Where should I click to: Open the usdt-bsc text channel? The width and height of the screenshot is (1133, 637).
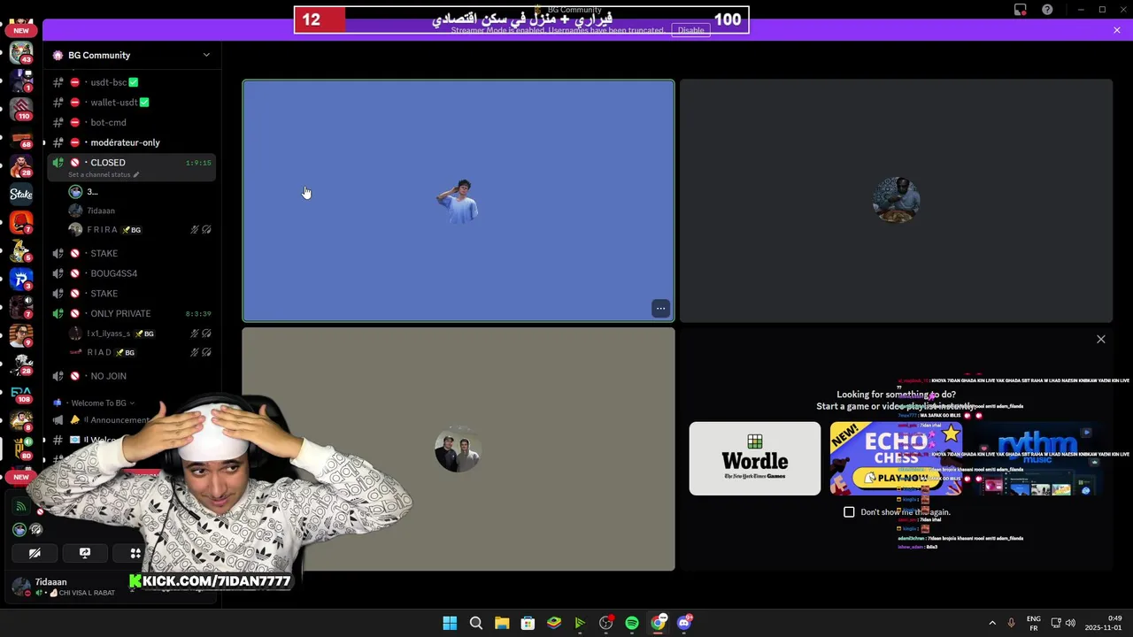(x=132, y=82)
